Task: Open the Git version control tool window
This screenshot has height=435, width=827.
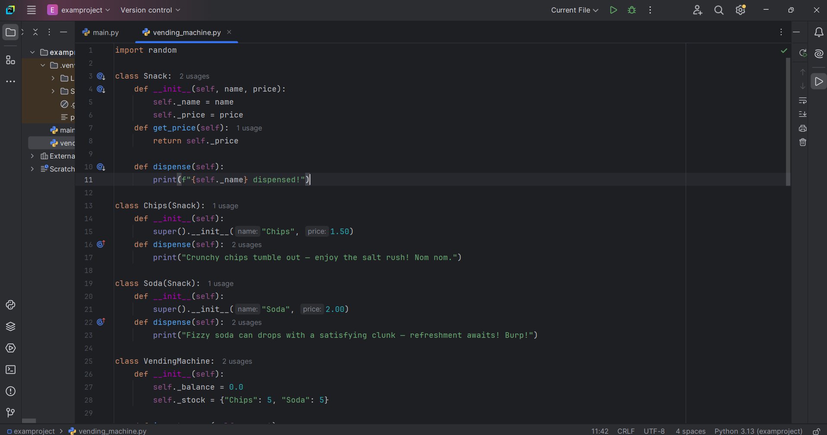Action: 10,413
